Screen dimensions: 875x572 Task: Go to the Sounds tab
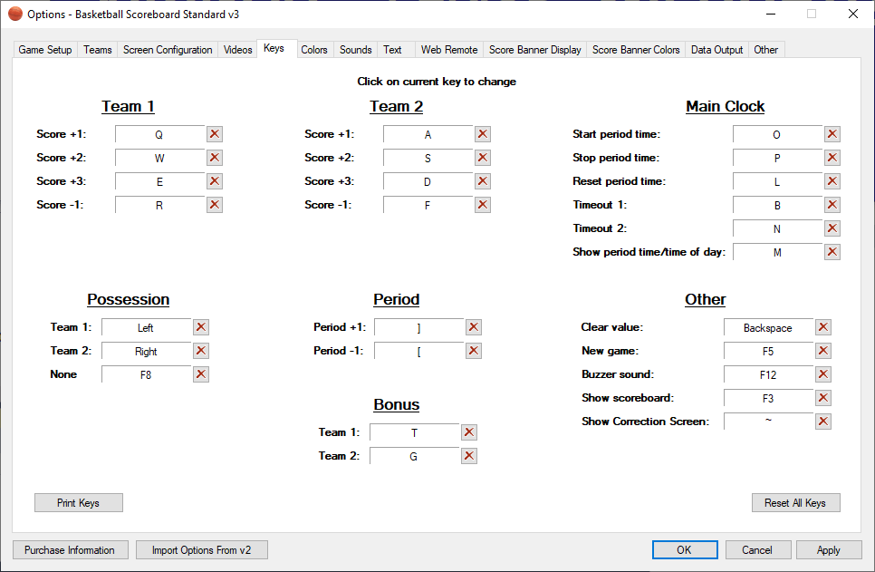pos(355,50)
